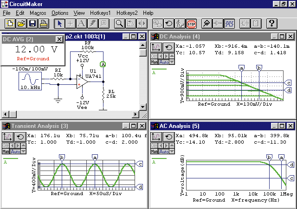Click down arrow beside Auto in Transient Analysis
The image size is (297, 209).
click(x=24, y=152)
